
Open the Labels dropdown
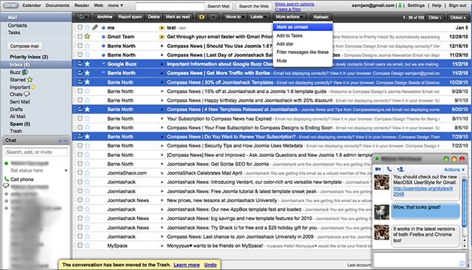click(258, 17)
